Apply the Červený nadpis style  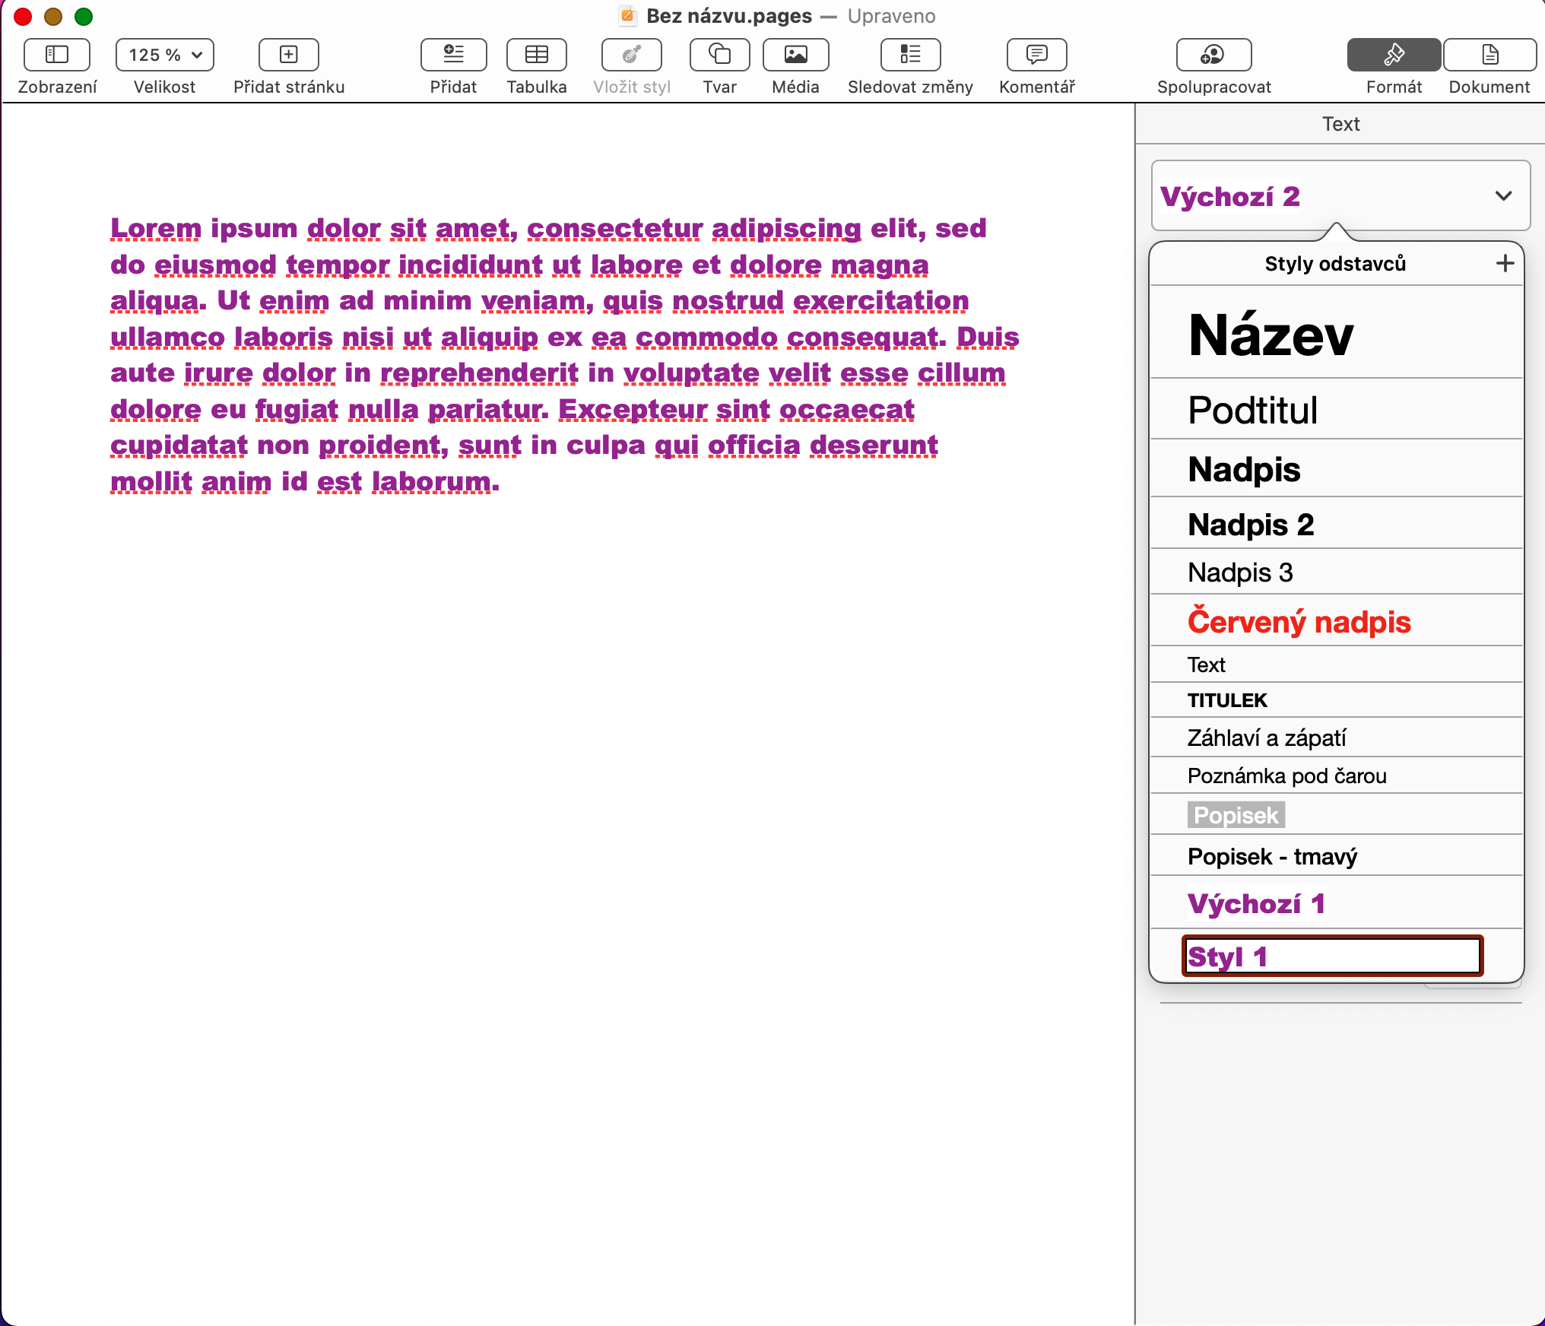pos(1299,622)
